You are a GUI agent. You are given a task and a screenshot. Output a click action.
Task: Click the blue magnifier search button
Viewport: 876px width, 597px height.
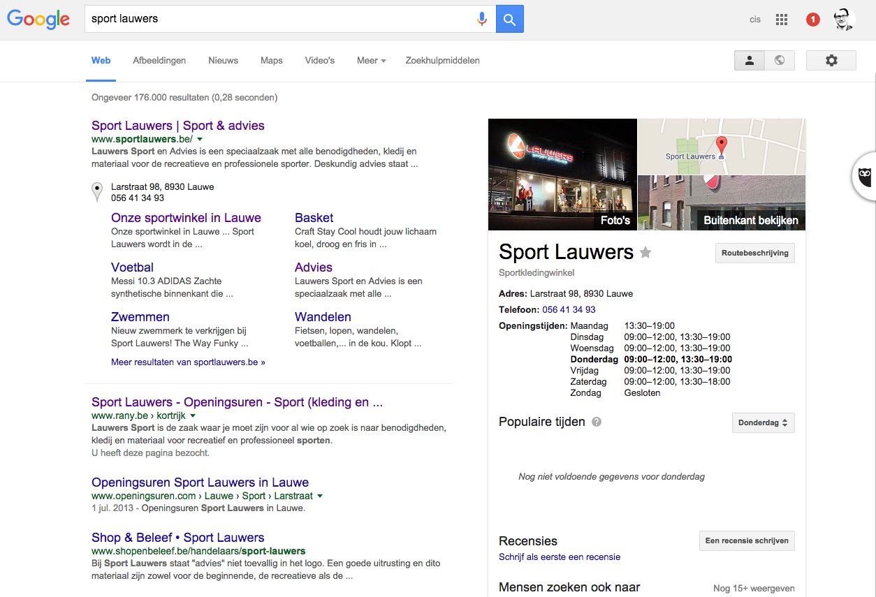pos(509,19)
